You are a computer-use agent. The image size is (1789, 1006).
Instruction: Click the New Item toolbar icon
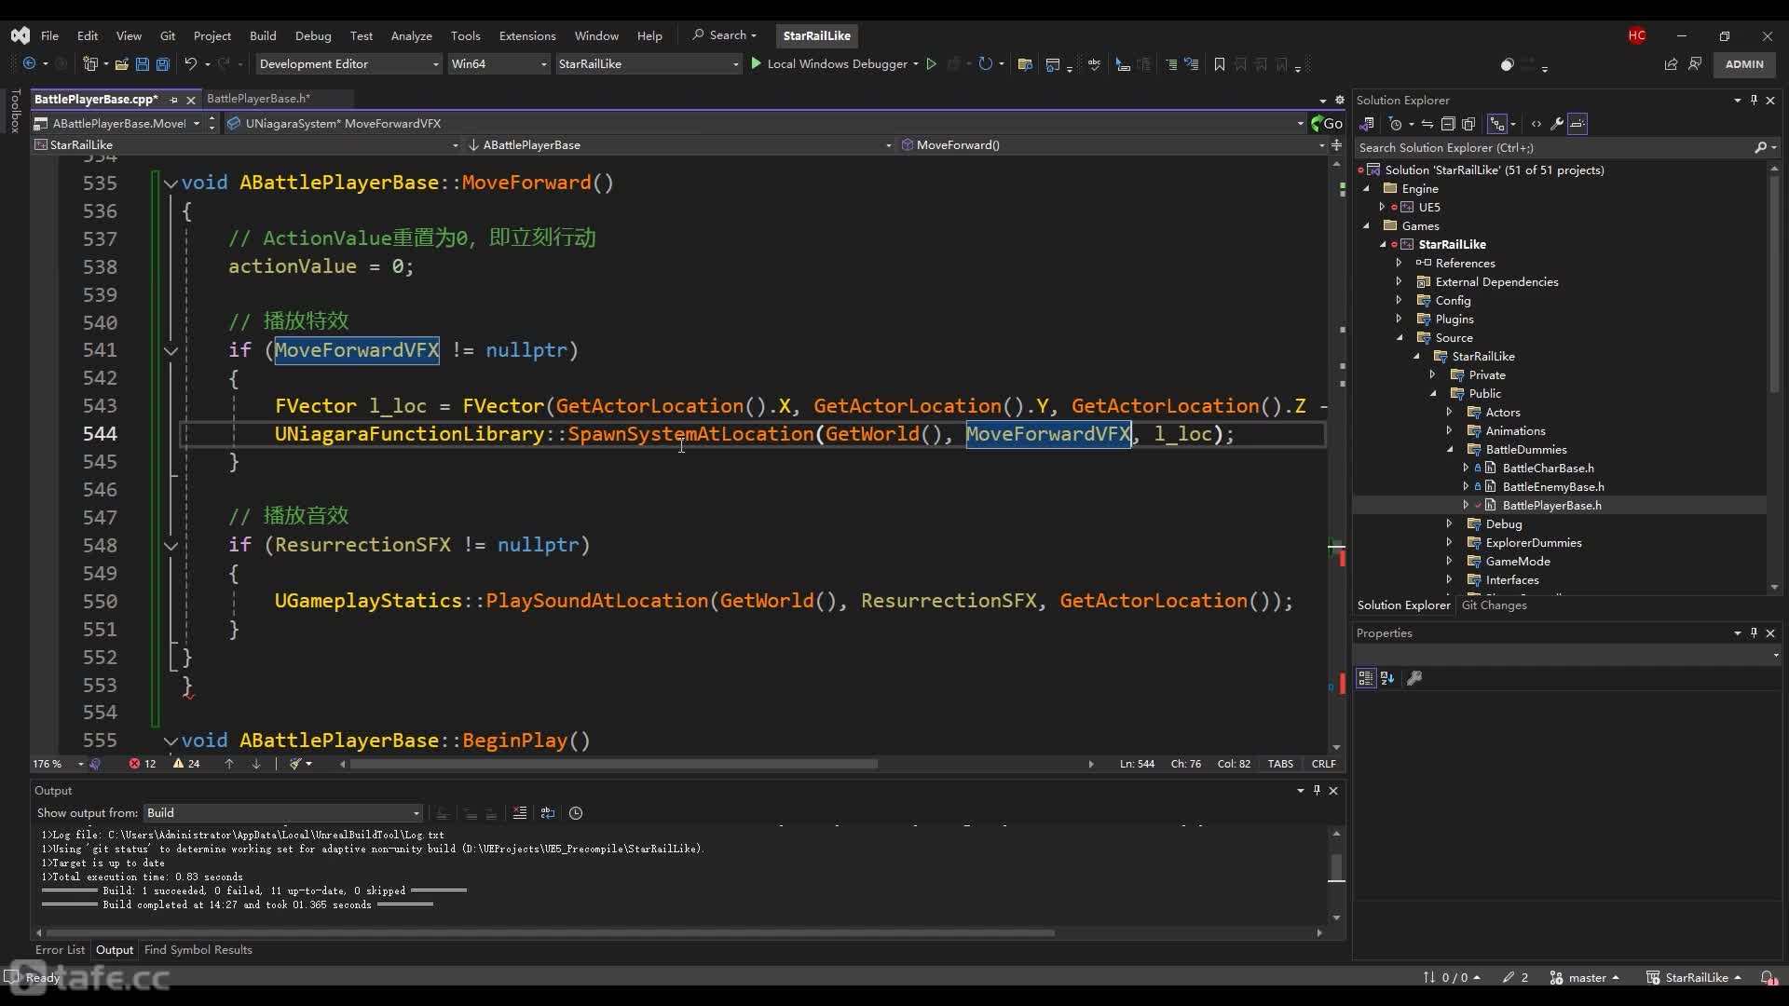pos(90,63)
